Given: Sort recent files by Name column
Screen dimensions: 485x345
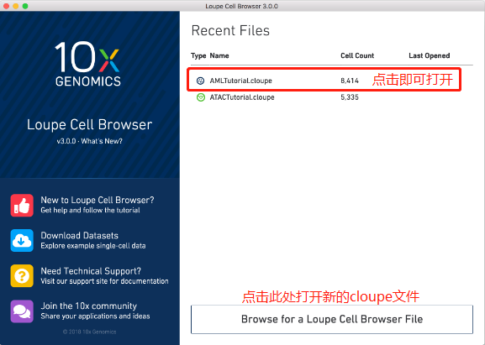Looking at the screenshot, I should (219, 55).
